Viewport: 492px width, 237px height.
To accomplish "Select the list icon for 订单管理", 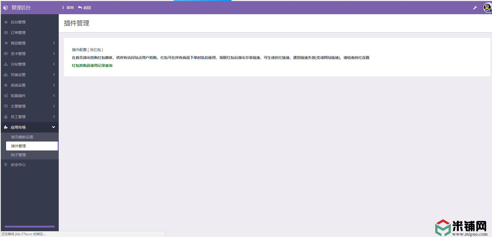I will (x=6, y=33).
